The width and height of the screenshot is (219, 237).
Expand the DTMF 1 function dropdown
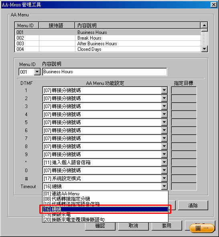(x=164, y=90)
